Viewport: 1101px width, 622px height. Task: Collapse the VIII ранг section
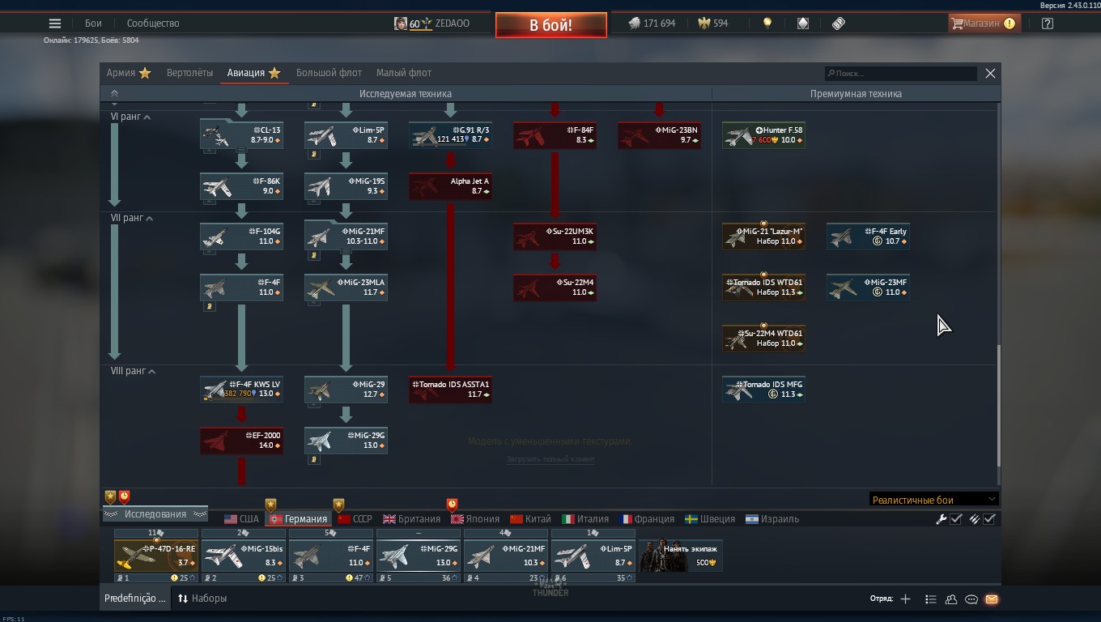point(134,371)
